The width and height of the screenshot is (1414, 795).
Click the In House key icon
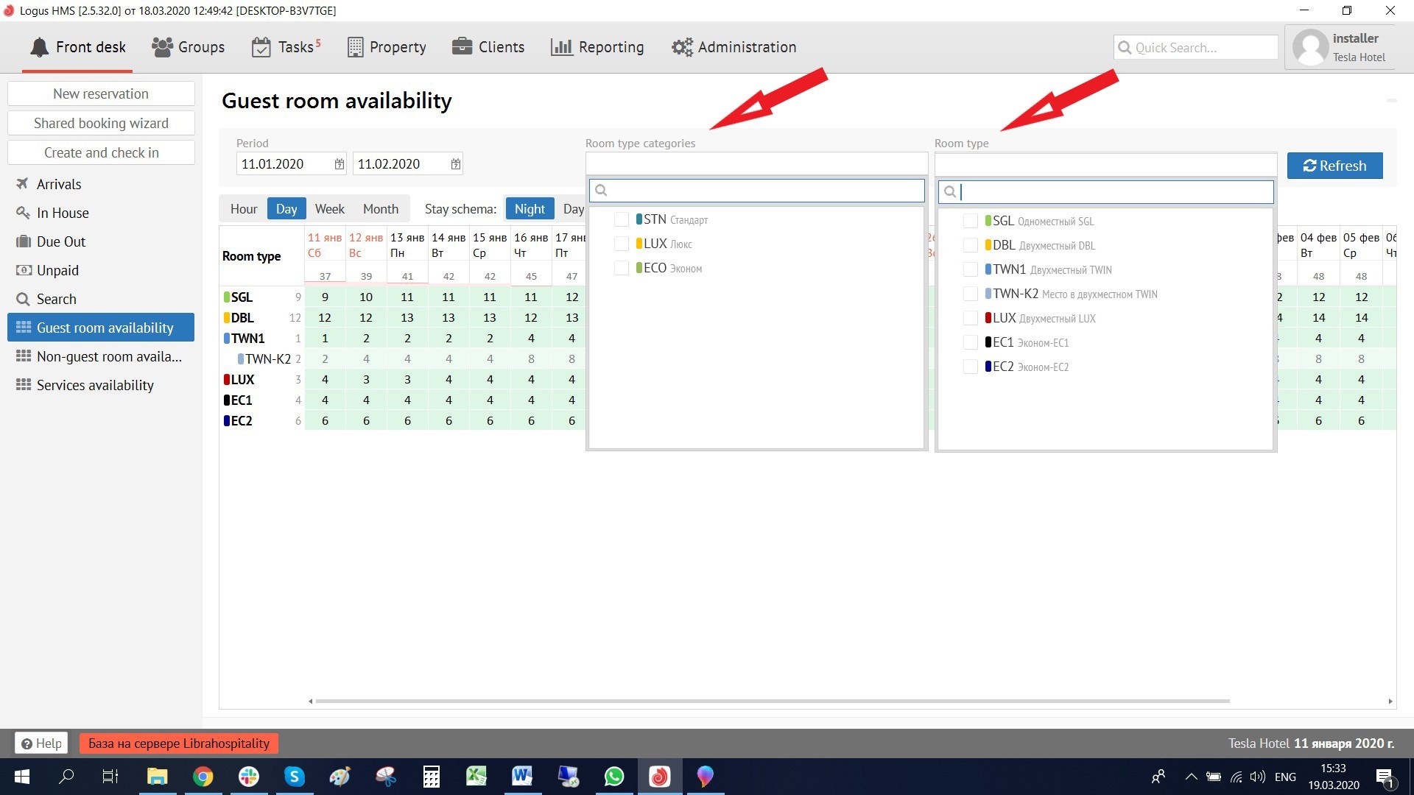point(23,213)
